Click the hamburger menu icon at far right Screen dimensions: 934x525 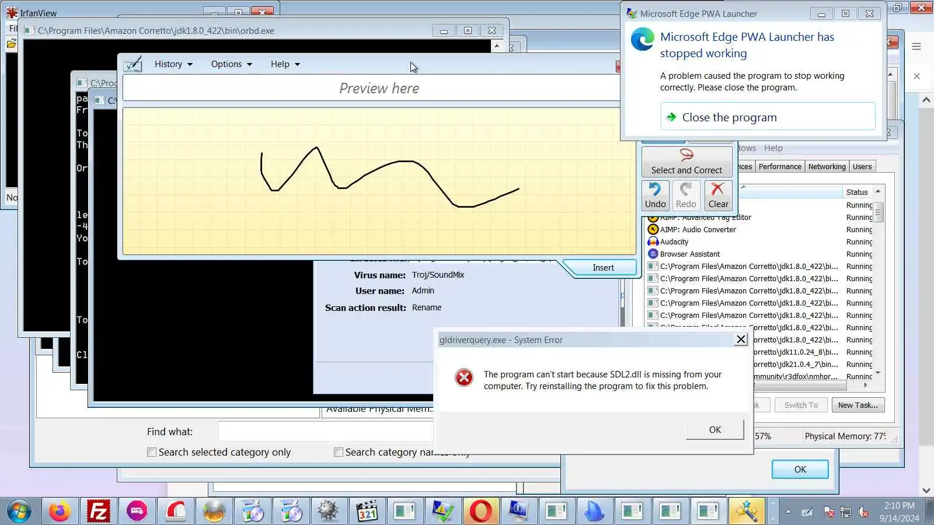coord(916,47)
